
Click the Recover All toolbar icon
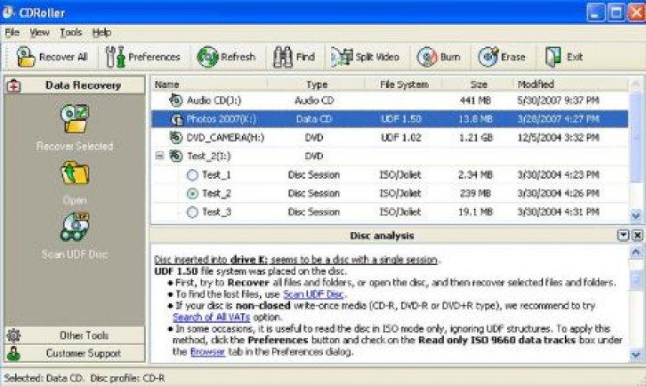click(x=26, y=56)
